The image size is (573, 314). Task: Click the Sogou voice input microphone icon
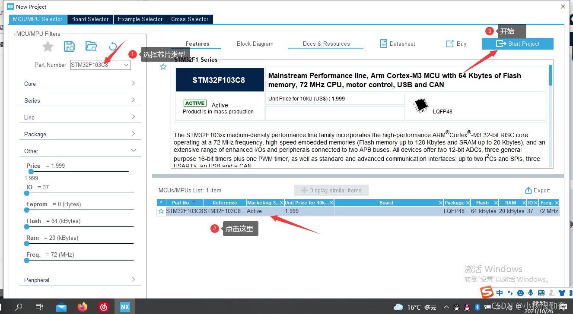[x=531, y=293]
